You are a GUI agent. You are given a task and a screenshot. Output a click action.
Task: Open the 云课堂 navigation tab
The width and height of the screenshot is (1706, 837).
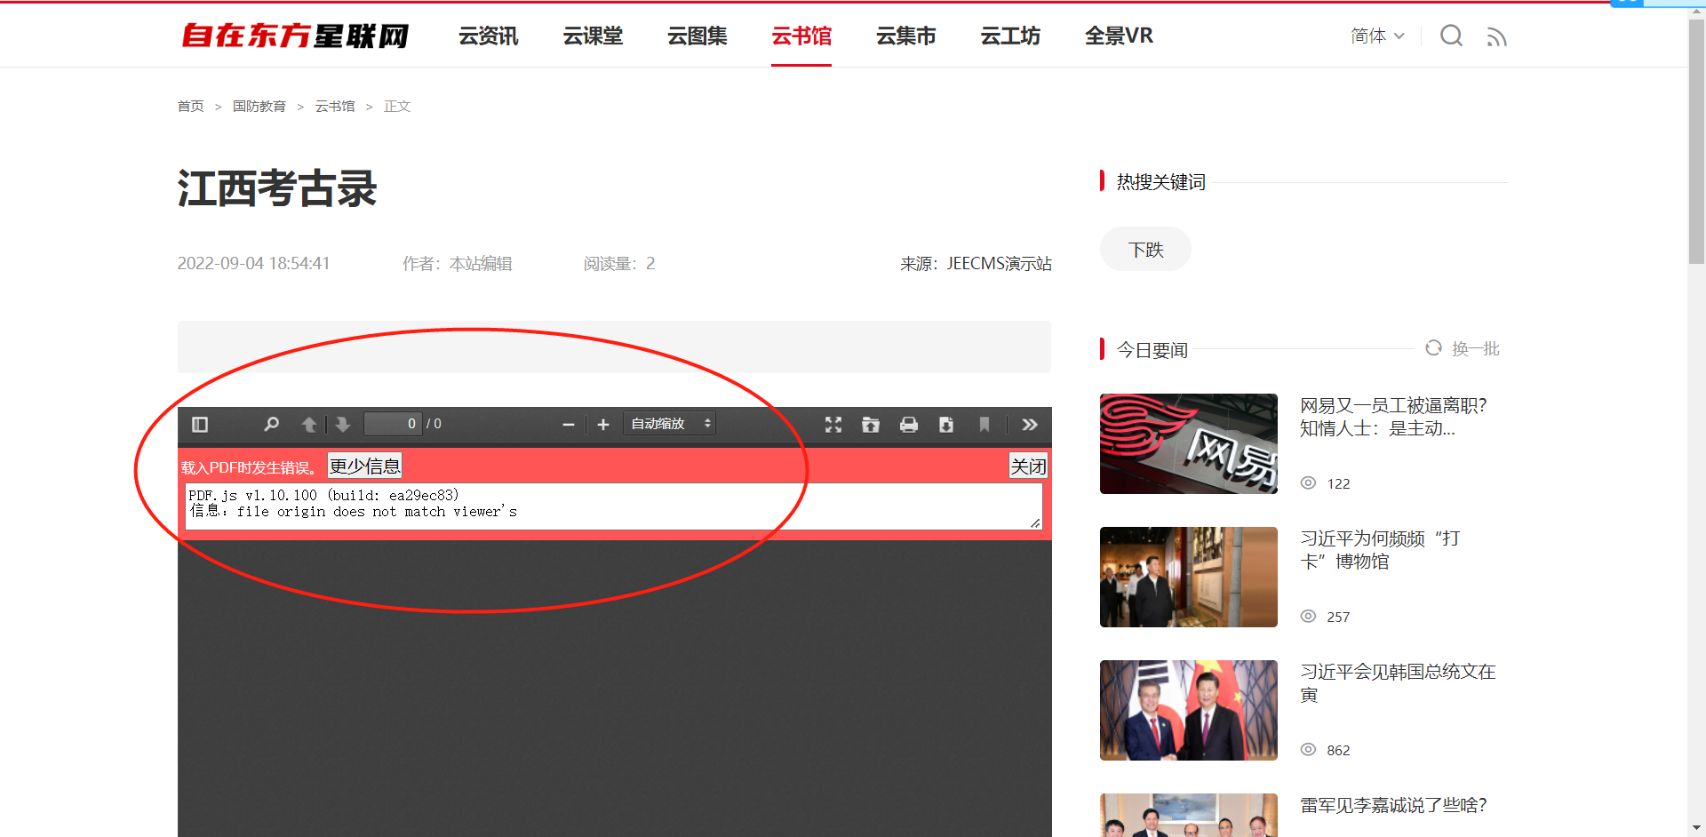point(593,36)
